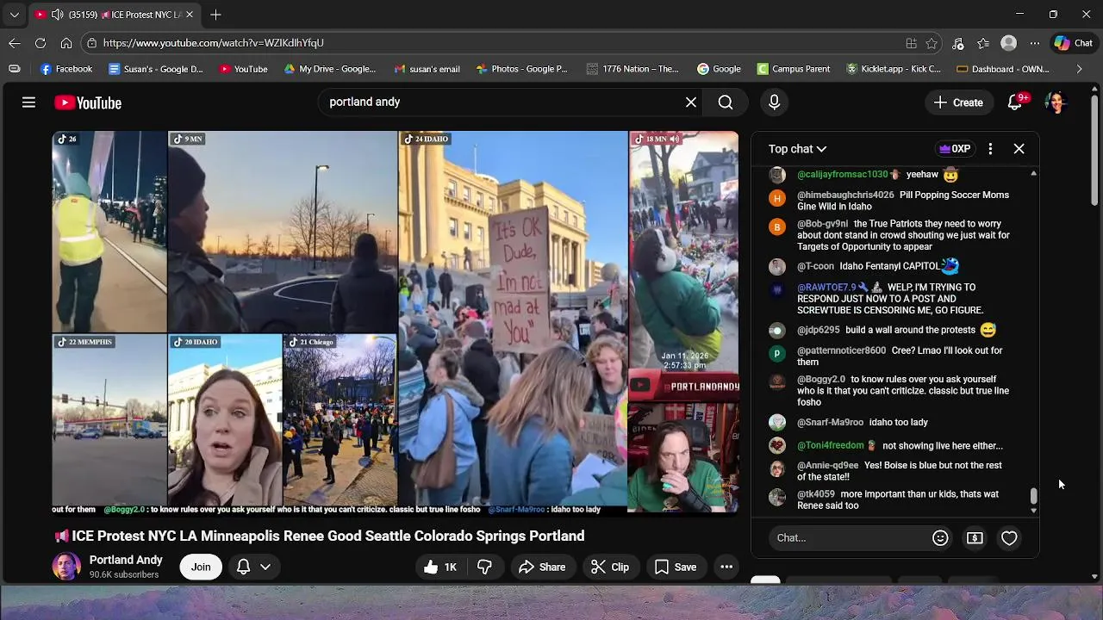Open the YouTube bookmark

click(x=243, y=69)
